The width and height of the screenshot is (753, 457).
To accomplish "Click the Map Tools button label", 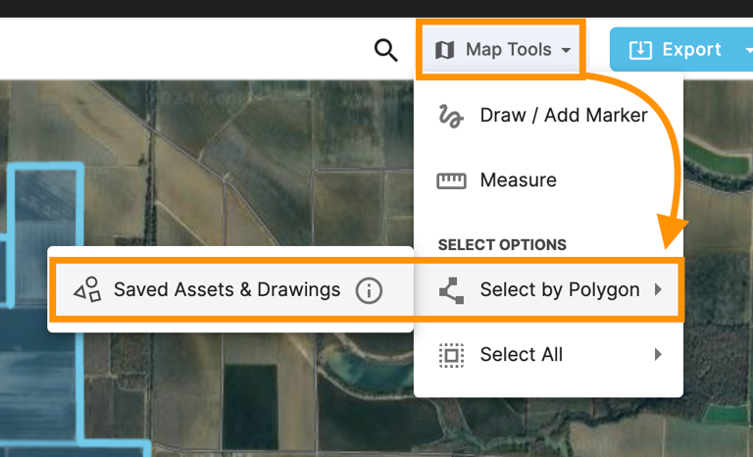I will 508,50.
